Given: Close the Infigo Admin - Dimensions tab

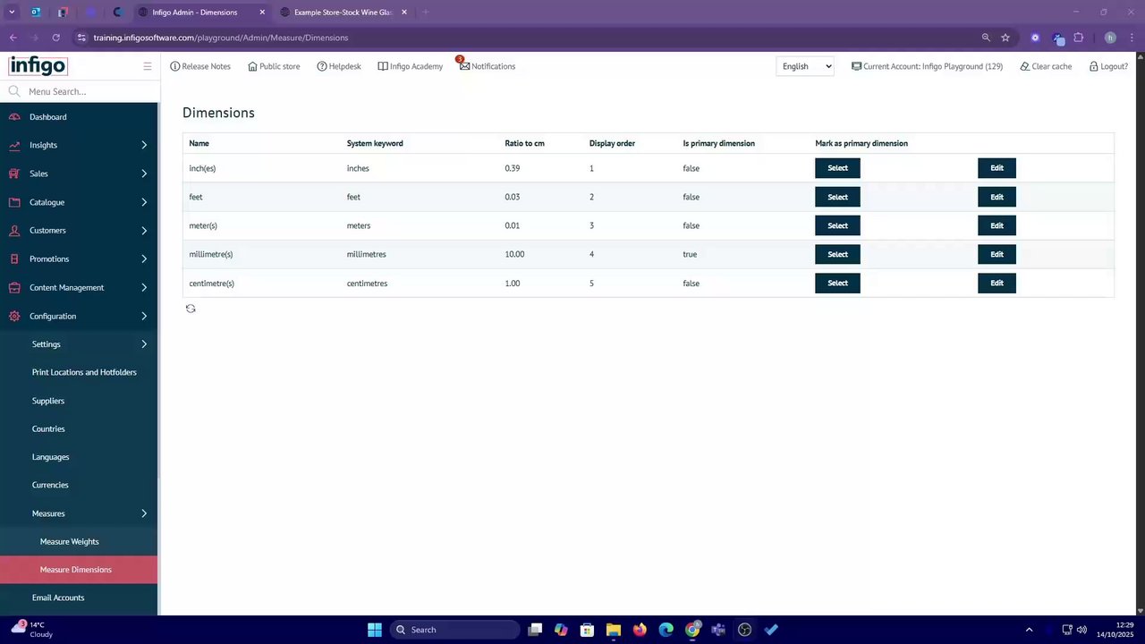Looking at the screenshot, I should click(262, 13).
